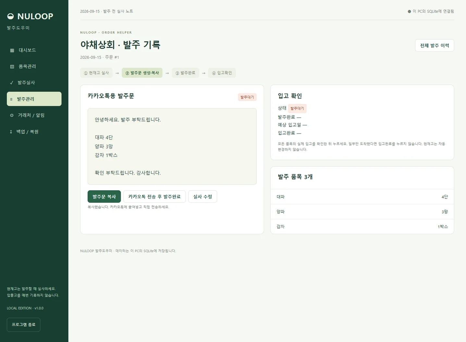Open the 대시보드 menu
The image size is (466, 342).
34,50
